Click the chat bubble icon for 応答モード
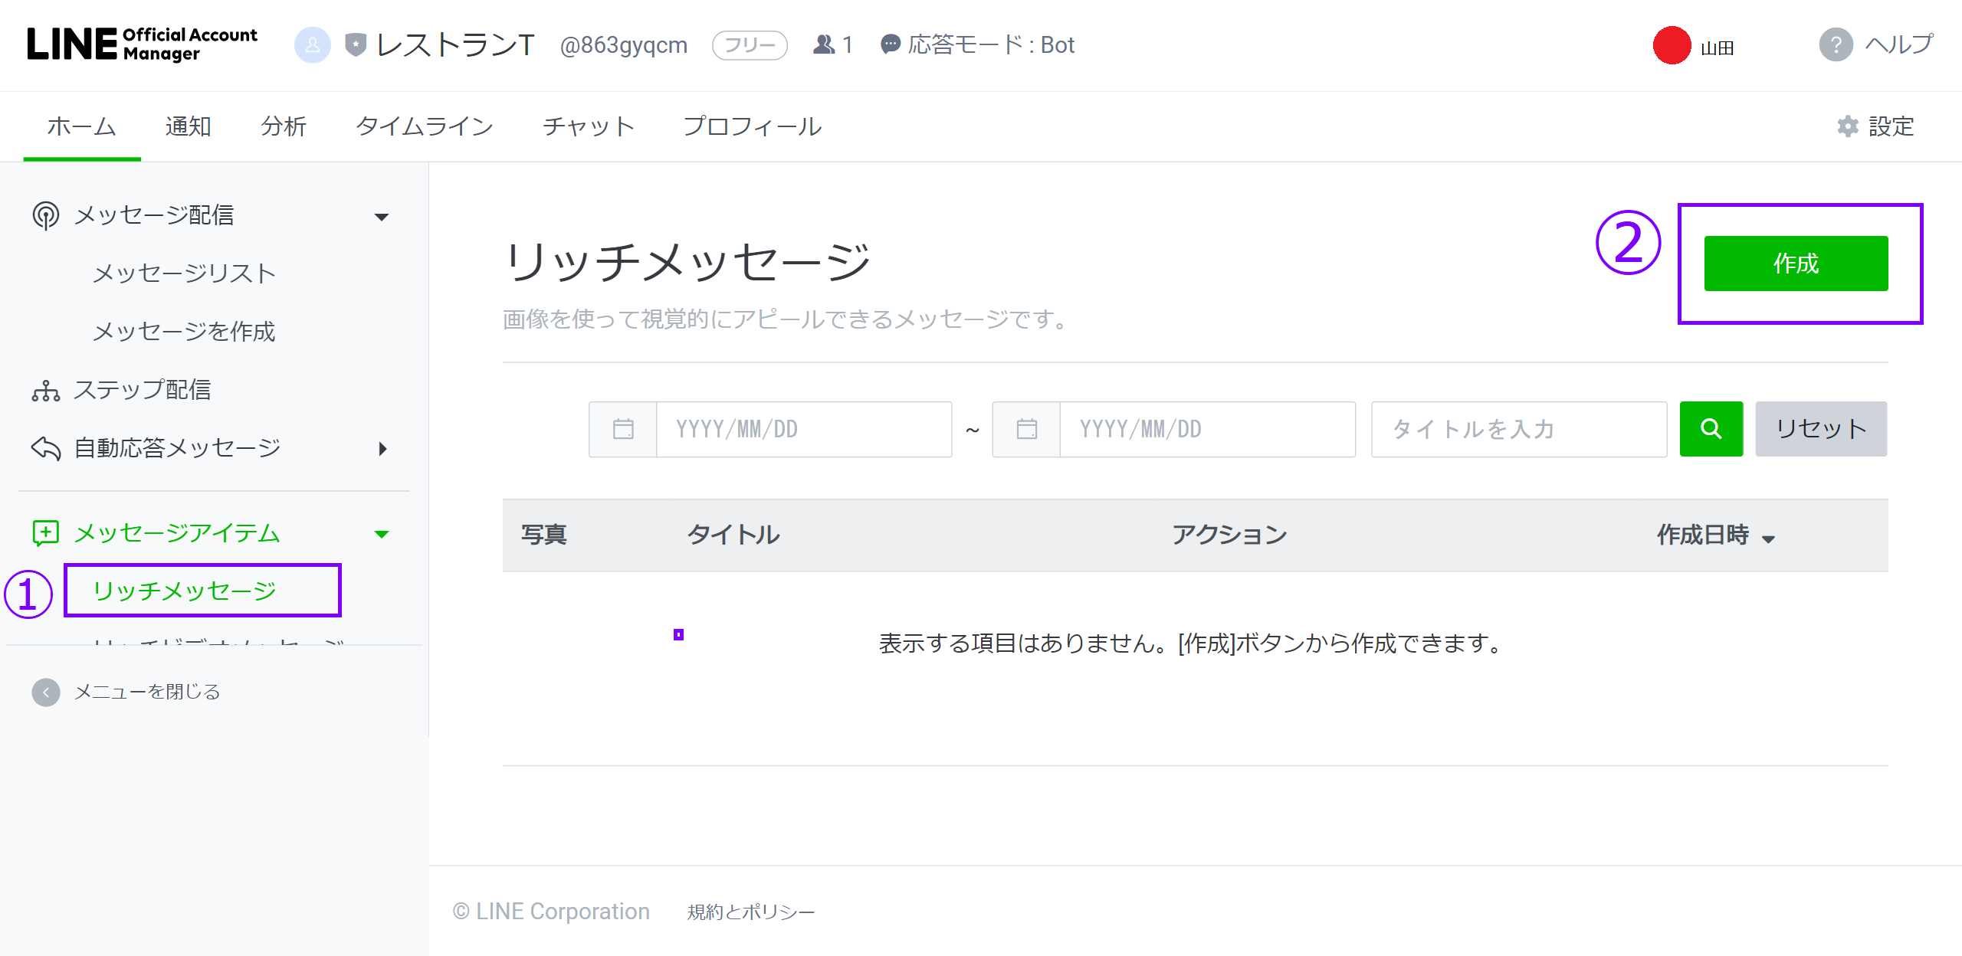This screenshot has height=956, width=1962. [x=890, y=45]
